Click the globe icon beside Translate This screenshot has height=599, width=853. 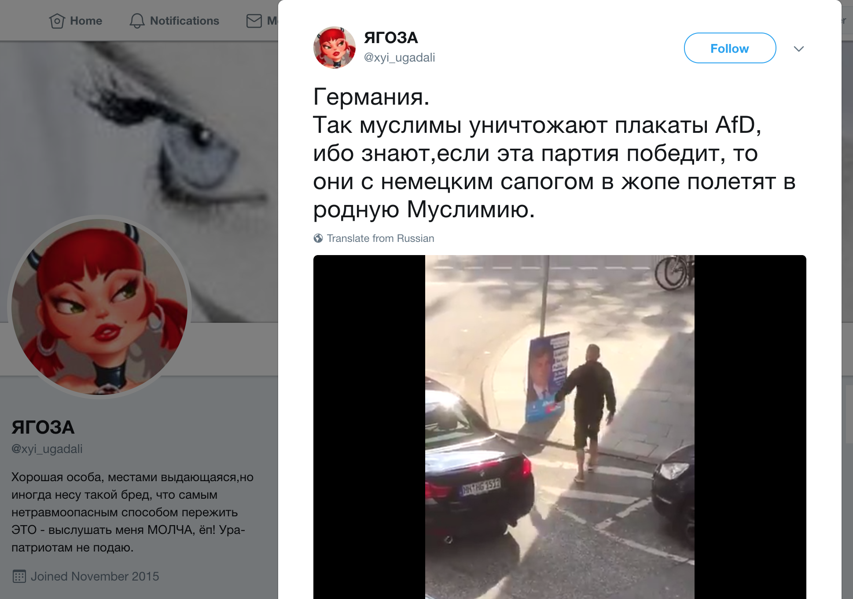coord(318,238)
